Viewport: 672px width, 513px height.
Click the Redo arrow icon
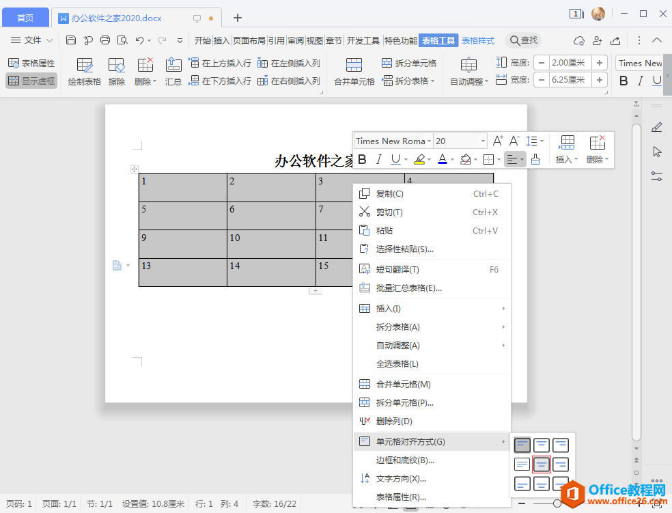162,40
